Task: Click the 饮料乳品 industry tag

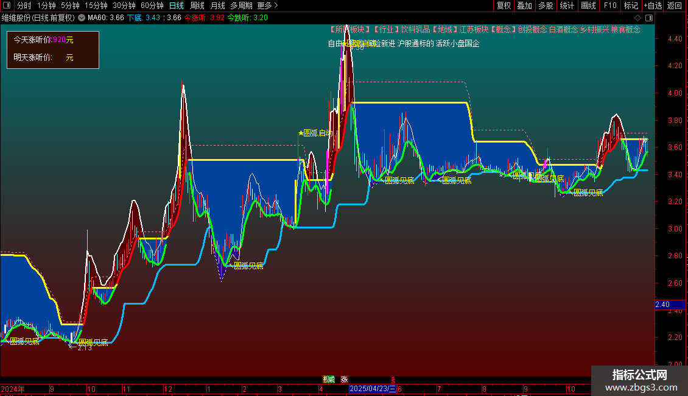Action: coord(415,29)
